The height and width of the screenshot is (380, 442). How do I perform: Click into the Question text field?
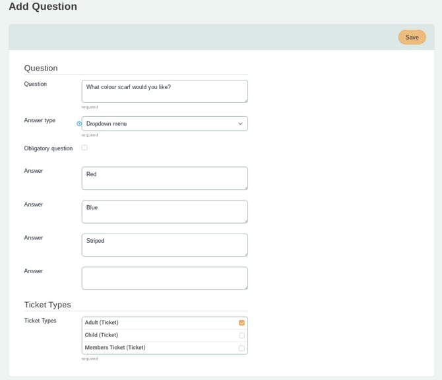click(x=164, y=91)
